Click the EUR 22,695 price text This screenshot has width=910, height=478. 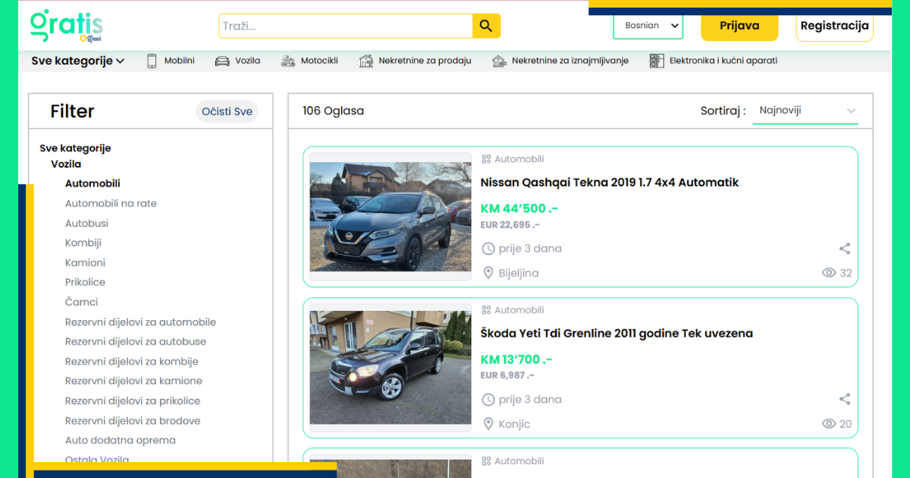(510, 225)
